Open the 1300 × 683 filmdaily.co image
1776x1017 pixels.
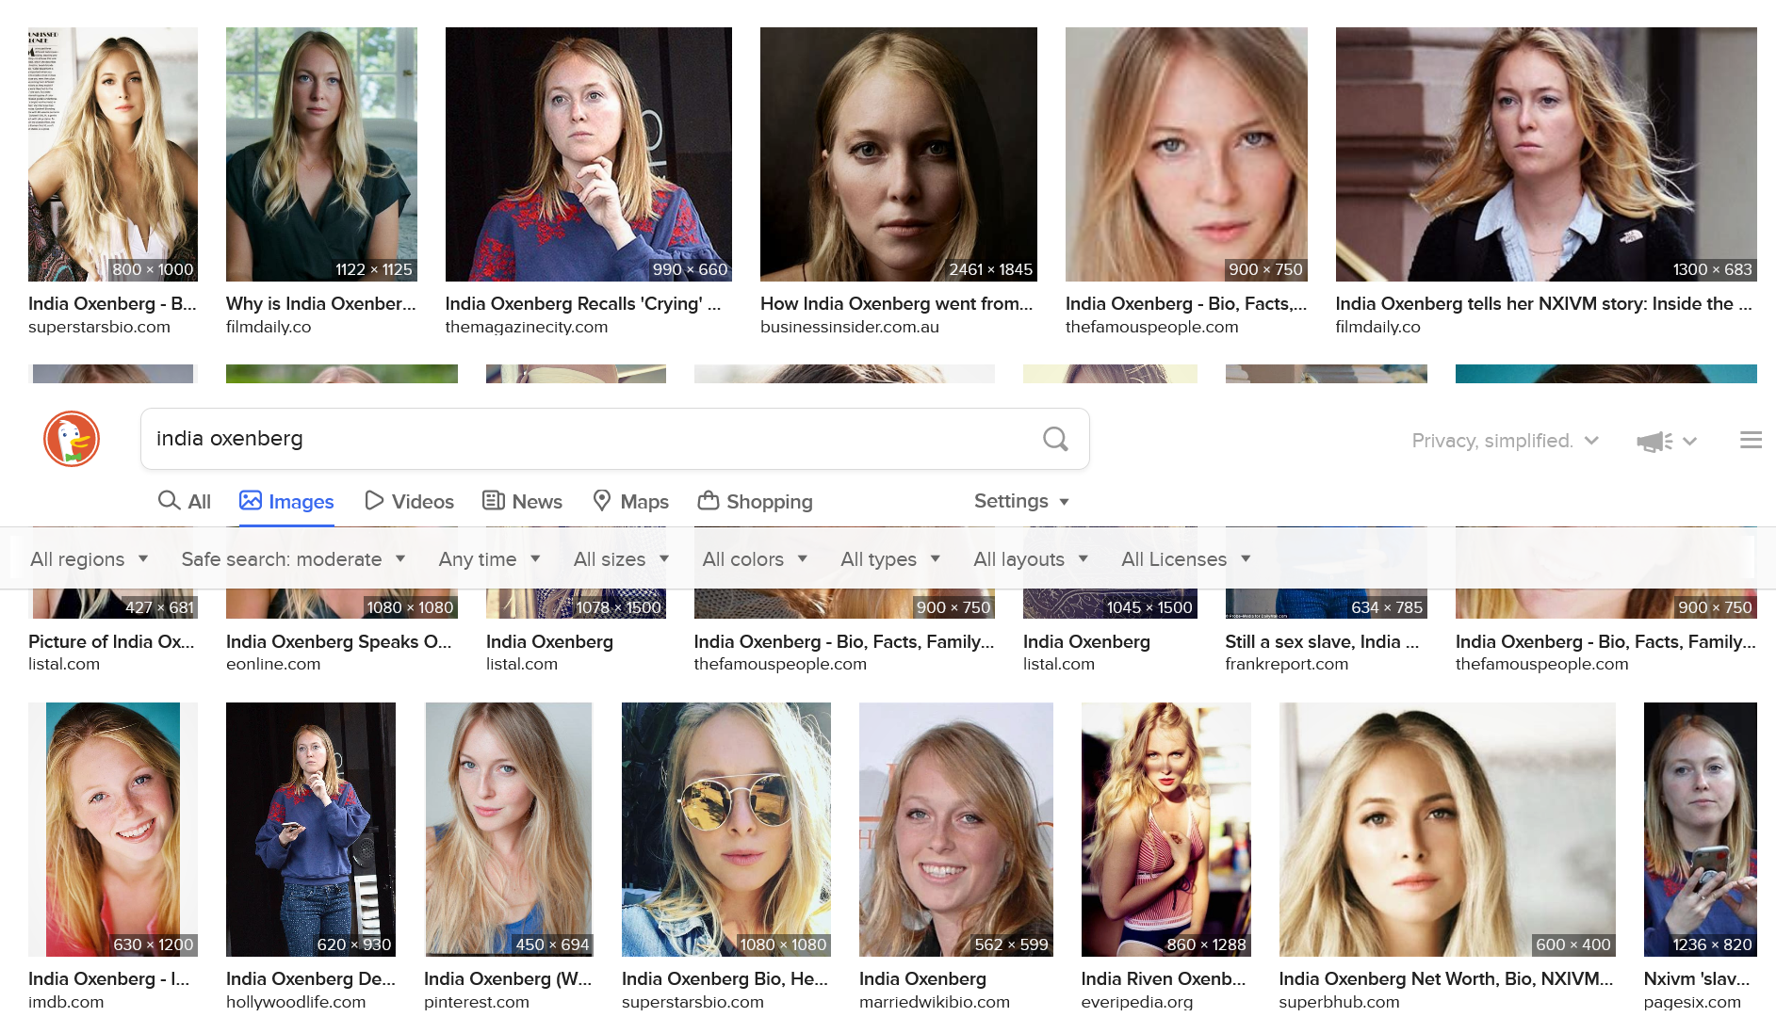coord(1546,154)
